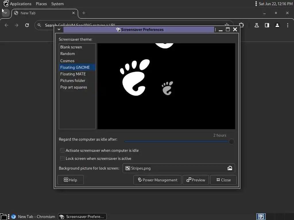The height and width of the screenshot is (220, 294).
Task: Maximize the Chromium window
Action: tap(276, 13)
